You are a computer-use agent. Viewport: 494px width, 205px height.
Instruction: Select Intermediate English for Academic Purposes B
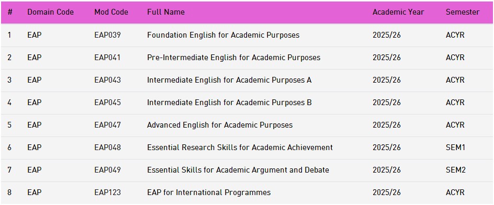click(229, 102)
